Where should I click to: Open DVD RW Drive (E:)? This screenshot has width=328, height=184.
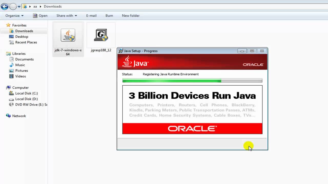coord(31,105)
